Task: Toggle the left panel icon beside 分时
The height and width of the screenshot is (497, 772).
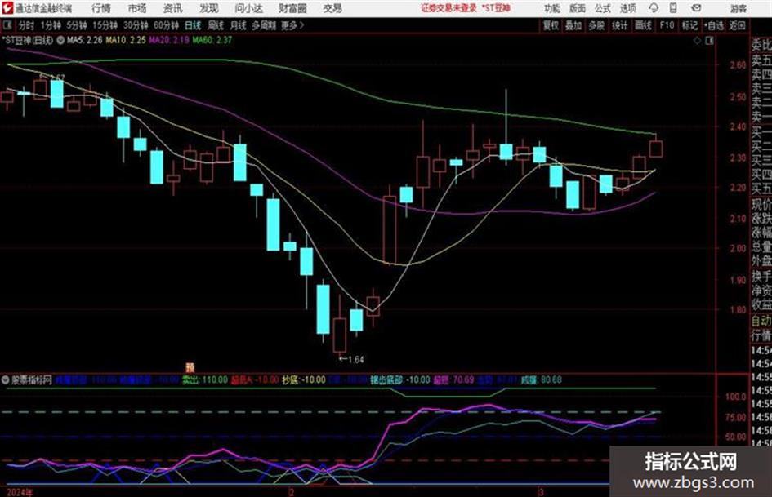Action: point(7,25)
